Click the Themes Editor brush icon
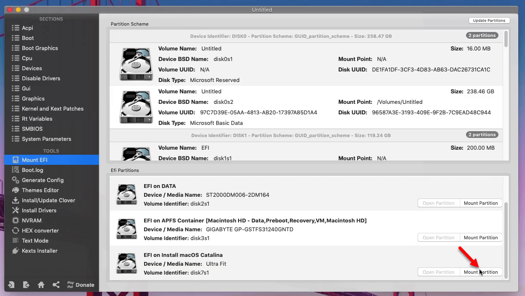Screen dimensions: 525x296 coord(16,190)
